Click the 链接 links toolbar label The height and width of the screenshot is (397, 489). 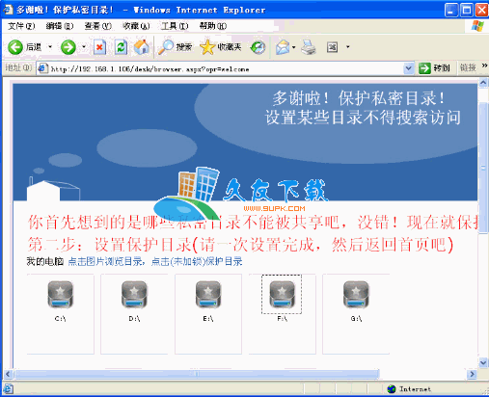click(468, 67)
